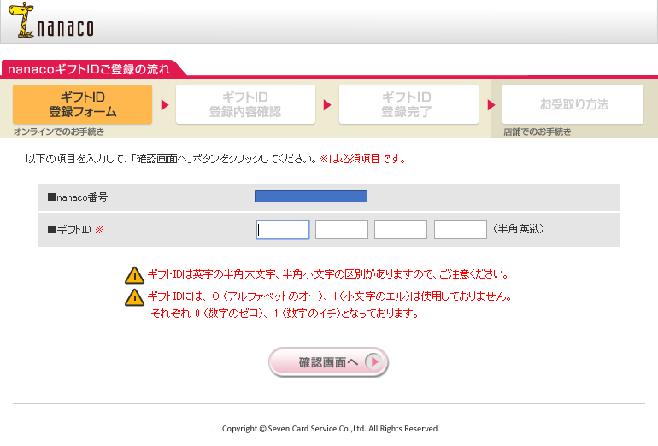Click the Seven Card Service copyright text
This screenshot has height=446, width=658.
(331, 428)
